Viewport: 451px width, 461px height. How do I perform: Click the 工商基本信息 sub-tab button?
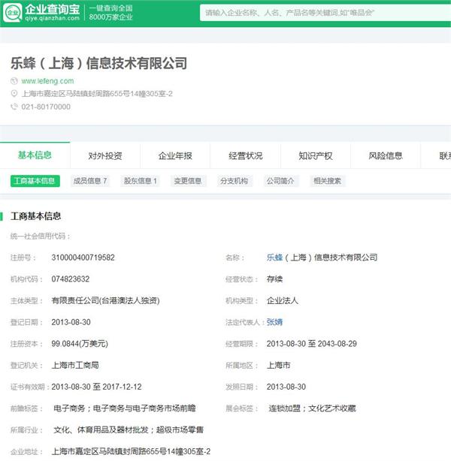point(35,181)
